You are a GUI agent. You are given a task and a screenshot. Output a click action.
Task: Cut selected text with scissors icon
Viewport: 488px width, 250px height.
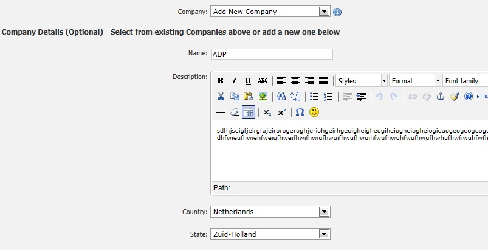pyautogui.click(x=221, y=96)
